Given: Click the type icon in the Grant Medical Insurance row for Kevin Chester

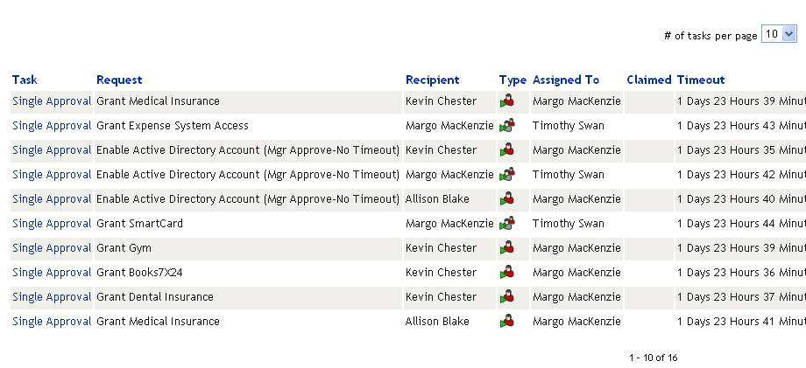Looking at the screenshot, I should (506, 101).
